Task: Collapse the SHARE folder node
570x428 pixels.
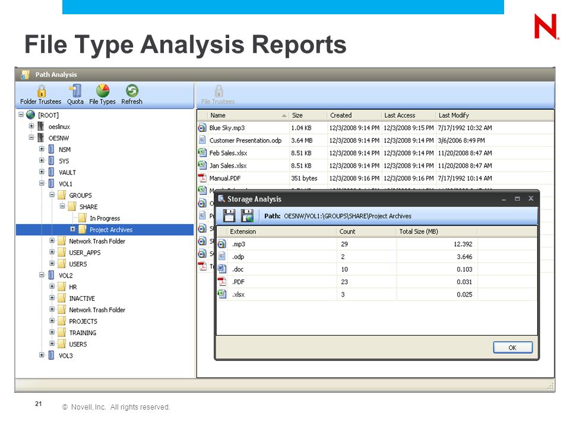Action: click(x=62, y=206)
